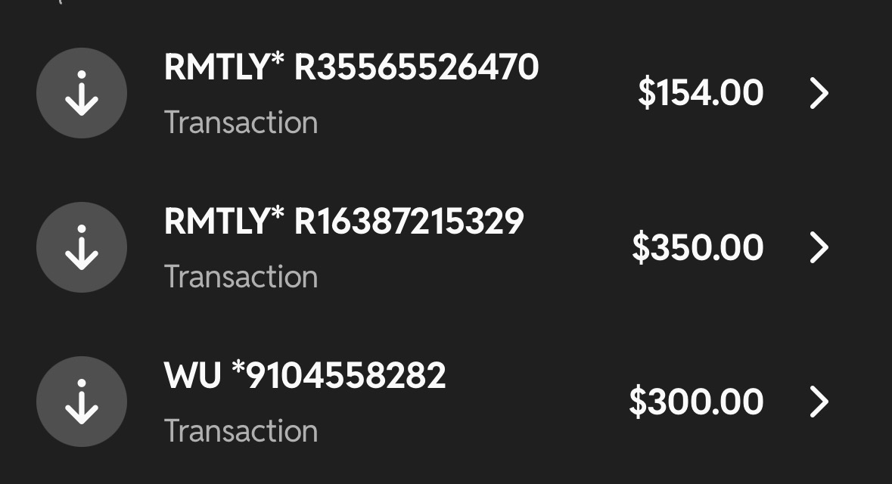
Task: Open the RMTLY* R35565526470 transaction title
Action: pos(351,67)
